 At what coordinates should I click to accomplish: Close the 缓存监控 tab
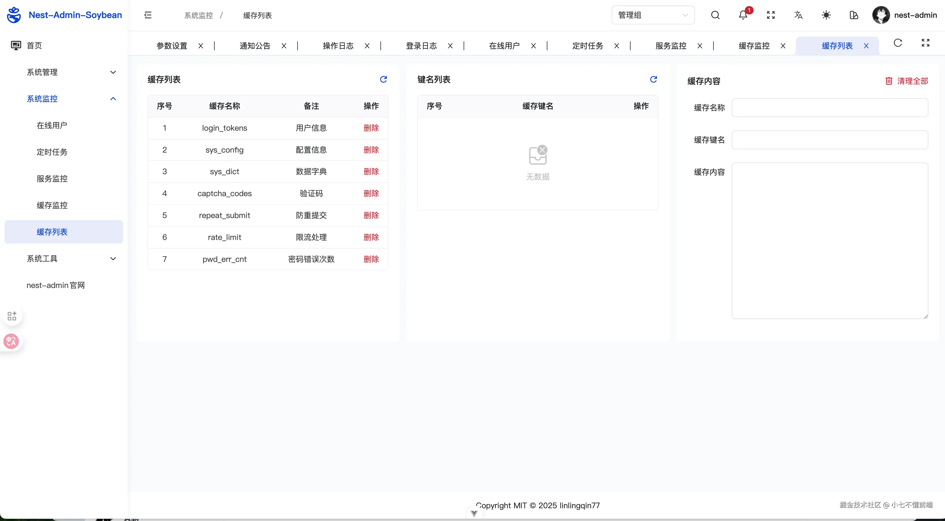tap(783, 46)
